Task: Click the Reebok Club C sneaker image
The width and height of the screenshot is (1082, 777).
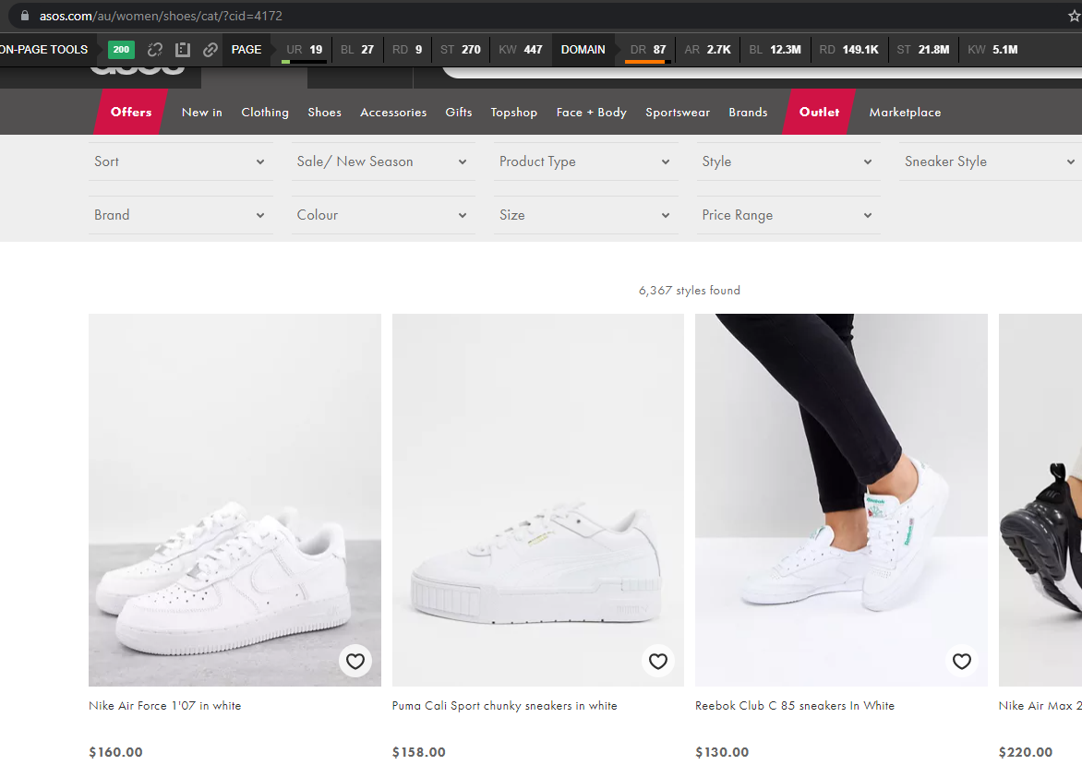Action: pos(841,499)
